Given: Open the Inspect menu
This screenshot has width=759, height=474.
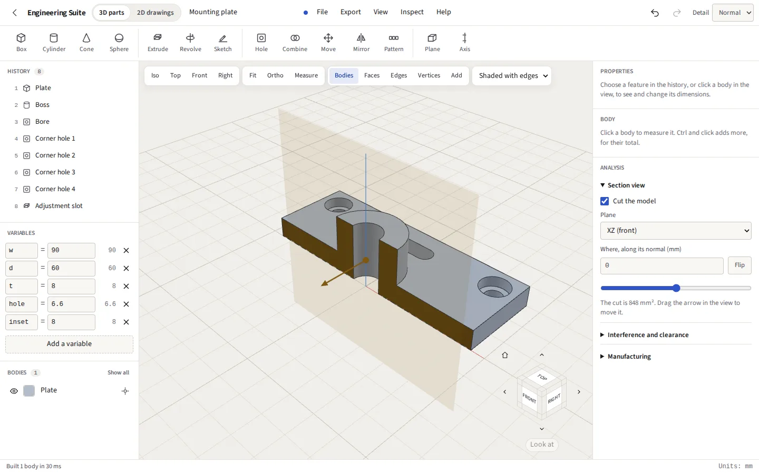Looking at the screenshot, I should 412,12.
